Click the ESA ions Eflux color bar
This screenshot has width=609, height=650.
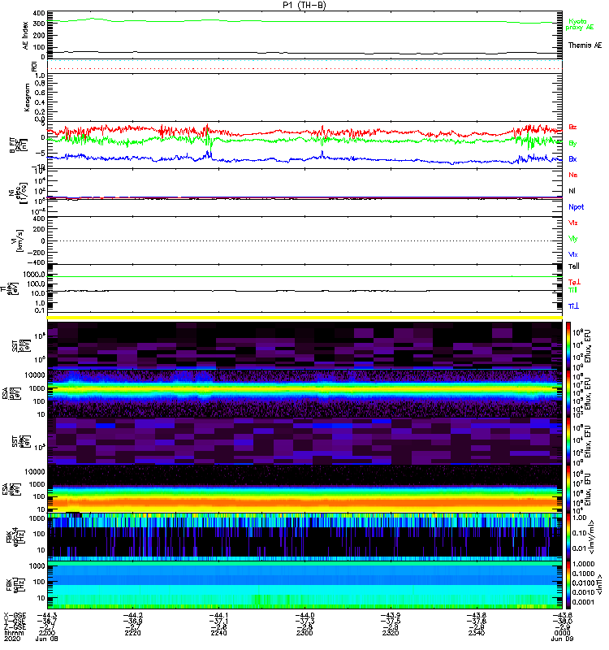(568, 394)
